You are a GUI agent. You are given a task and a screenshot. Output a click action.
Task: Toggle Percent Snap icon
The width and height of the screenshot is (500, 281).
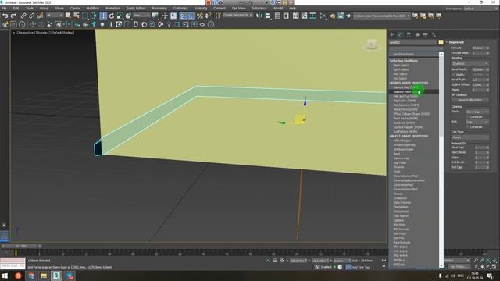click(200, 16)
